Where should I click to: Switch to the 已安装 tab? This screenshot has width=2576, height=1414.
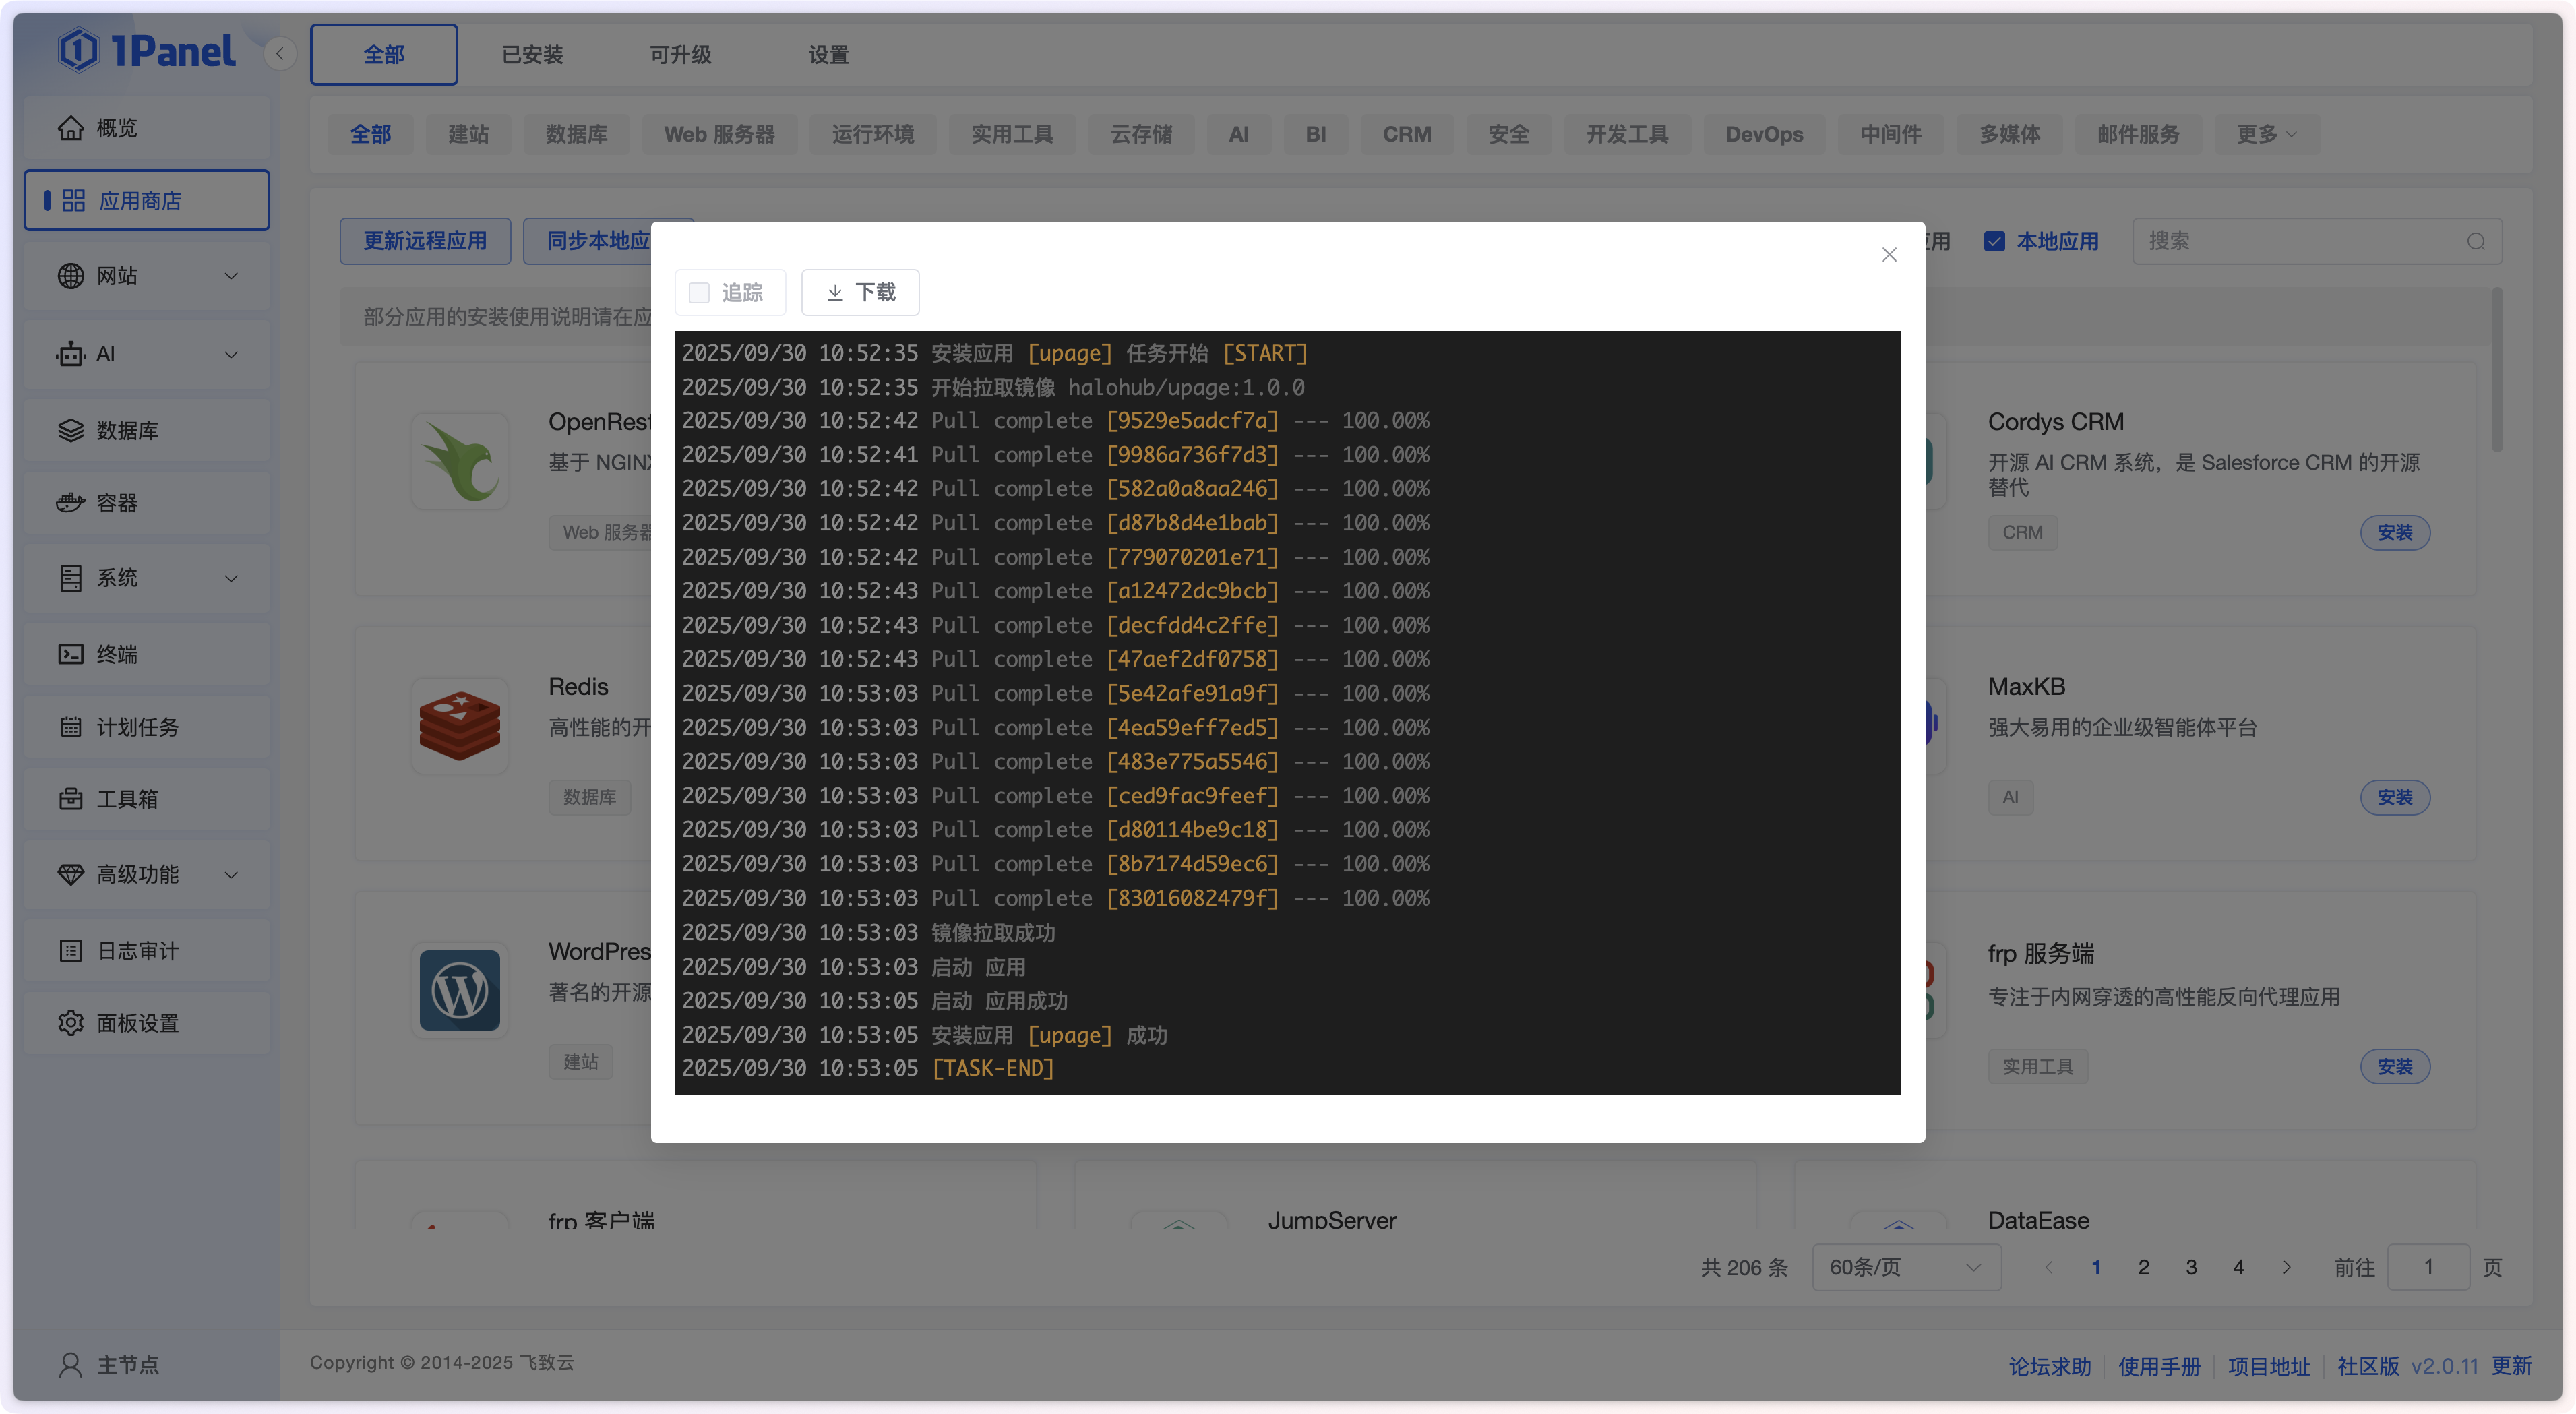[532, 55]
